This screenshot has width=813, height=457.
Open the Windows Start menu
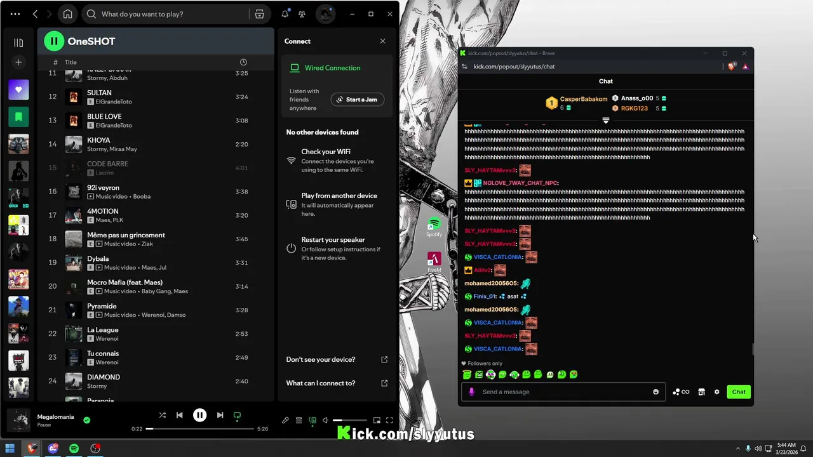pyautogui.click(x=10, y=448)
